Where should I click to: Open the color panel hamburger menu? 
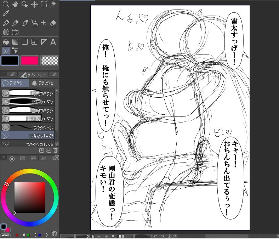point(4,158)
